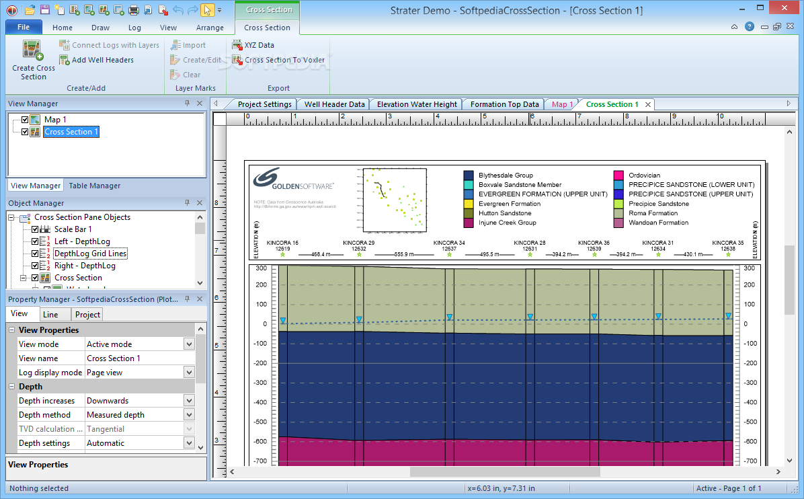
Task: Open the Depth increases dropdown
Action: pos(189,401)
